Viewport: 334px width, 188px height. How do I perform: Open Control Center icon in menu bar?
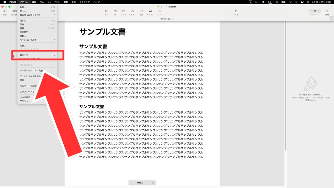[x=302, y=2]
